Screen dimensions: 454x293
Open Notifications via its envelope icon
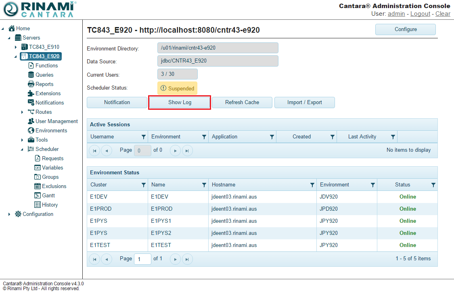tap(31, 103)
